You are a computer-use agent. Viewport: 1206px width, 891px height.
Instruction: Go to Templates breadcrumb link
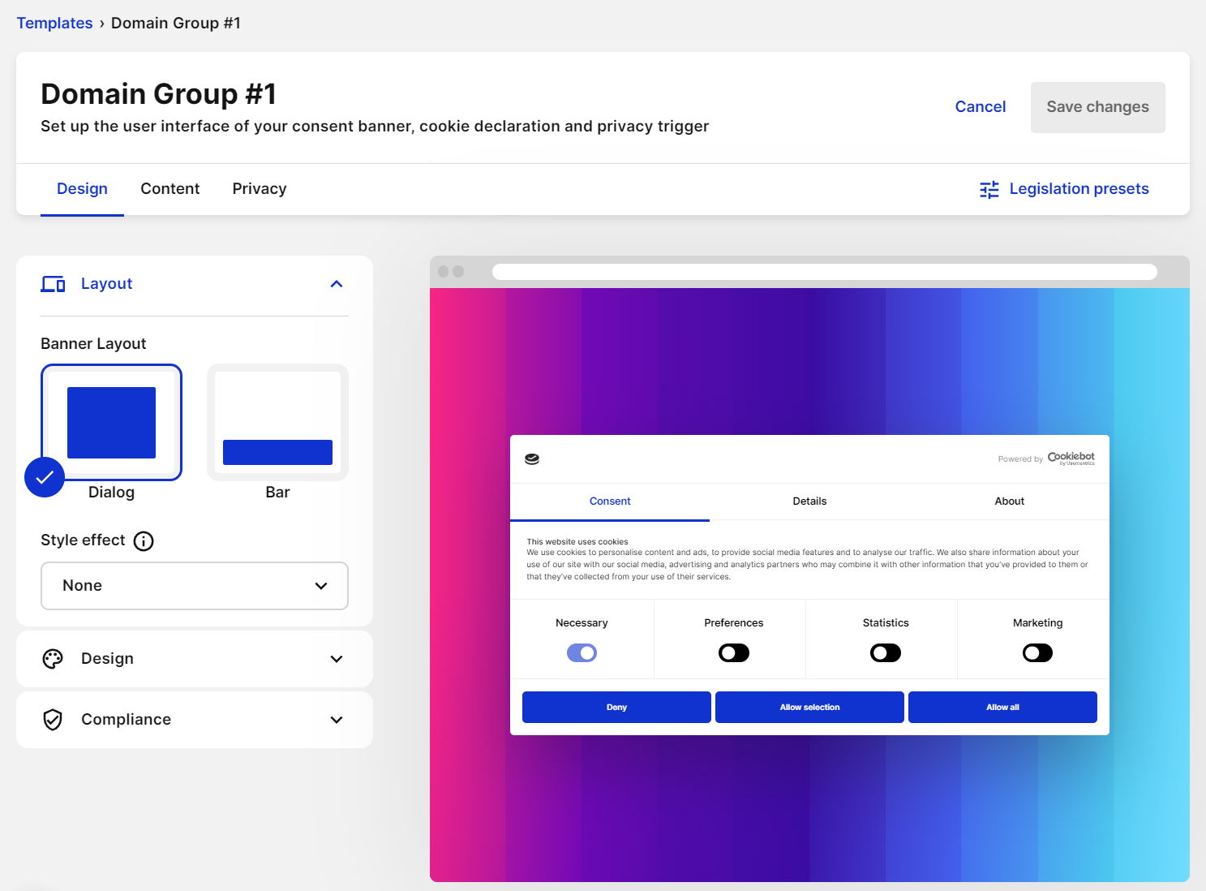[x=54, y=23]
